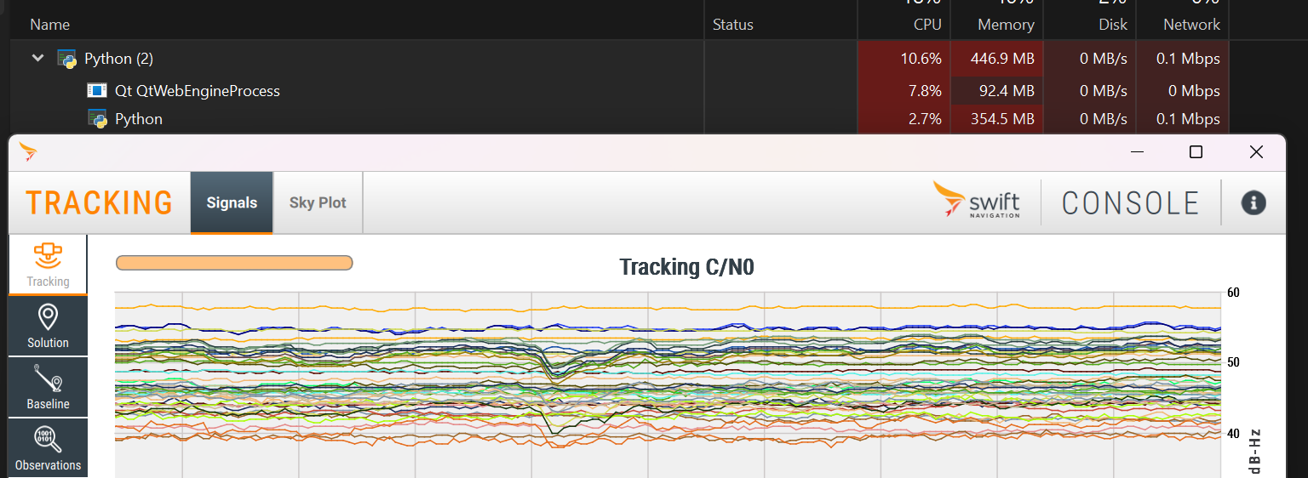
Task: Sort Task Manager by Disk column
Action: click(x=1112, y=25)
